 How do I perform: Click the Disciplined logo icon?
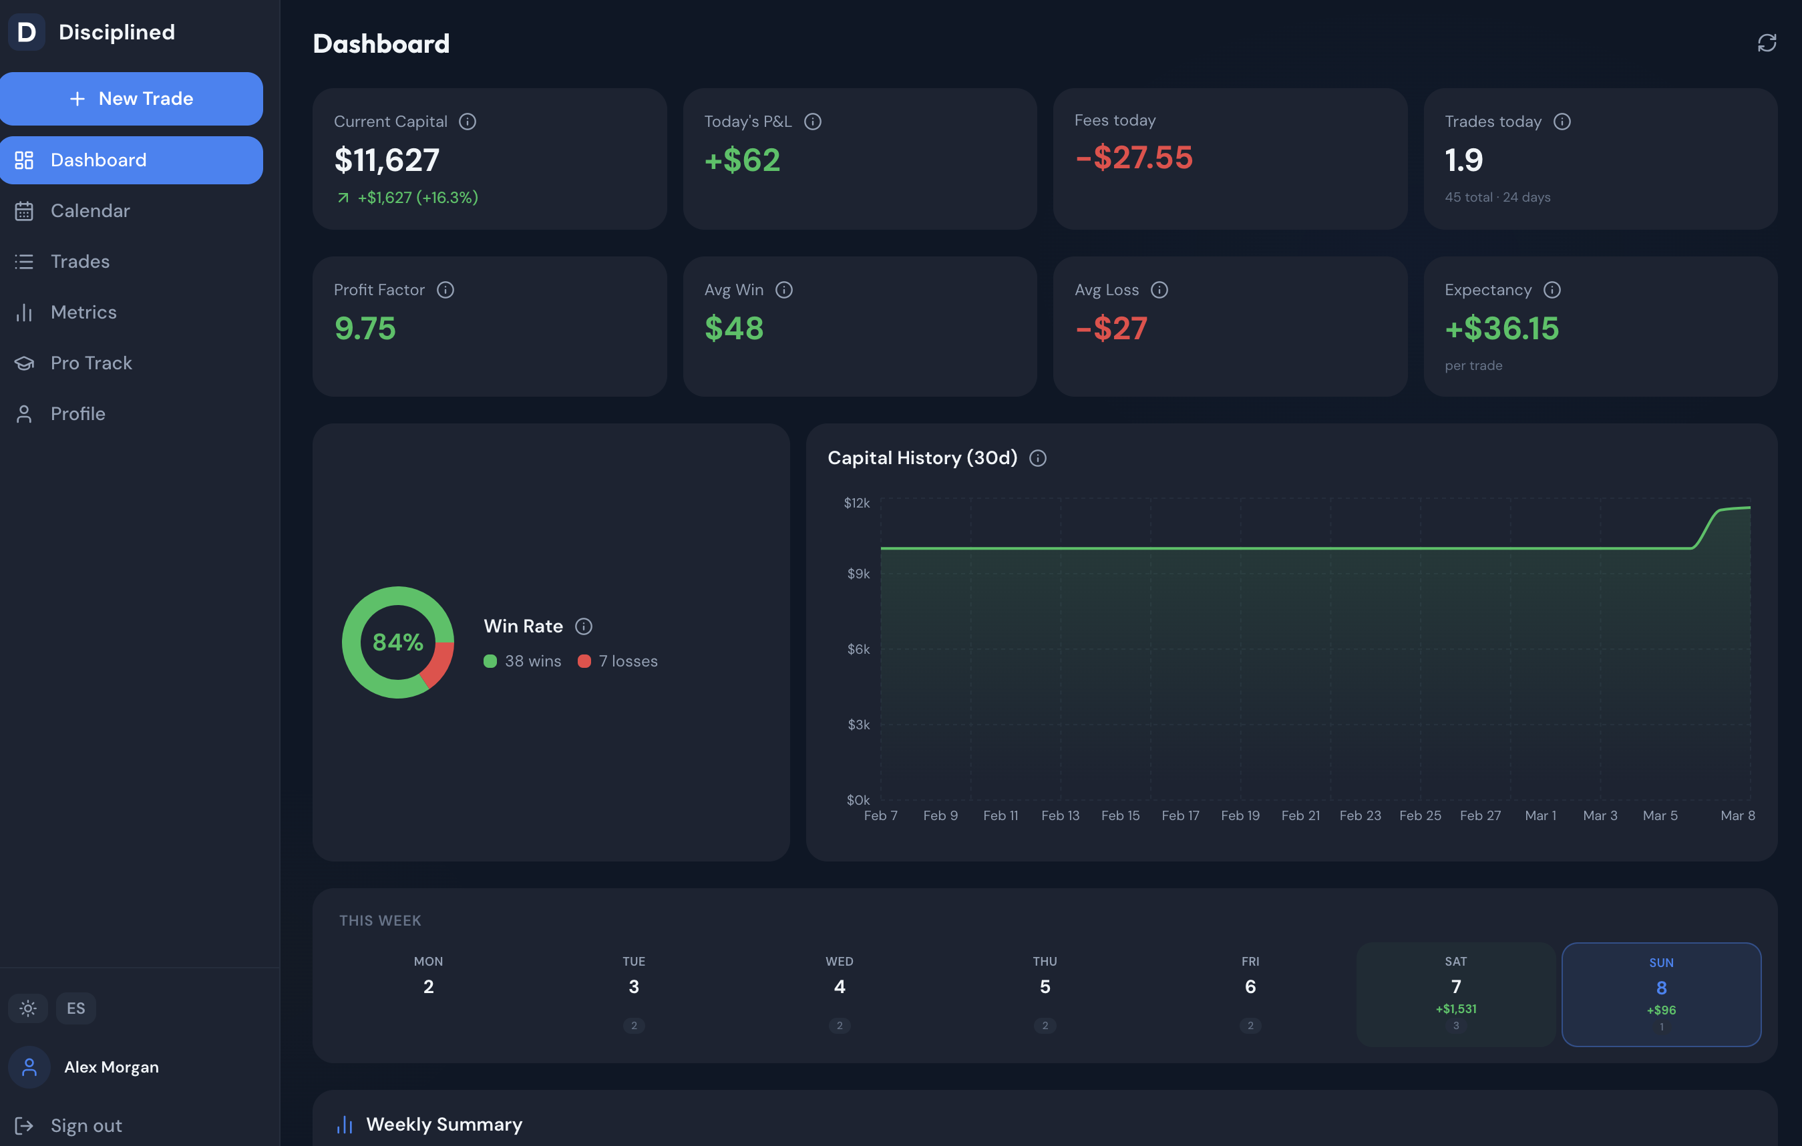27,31
